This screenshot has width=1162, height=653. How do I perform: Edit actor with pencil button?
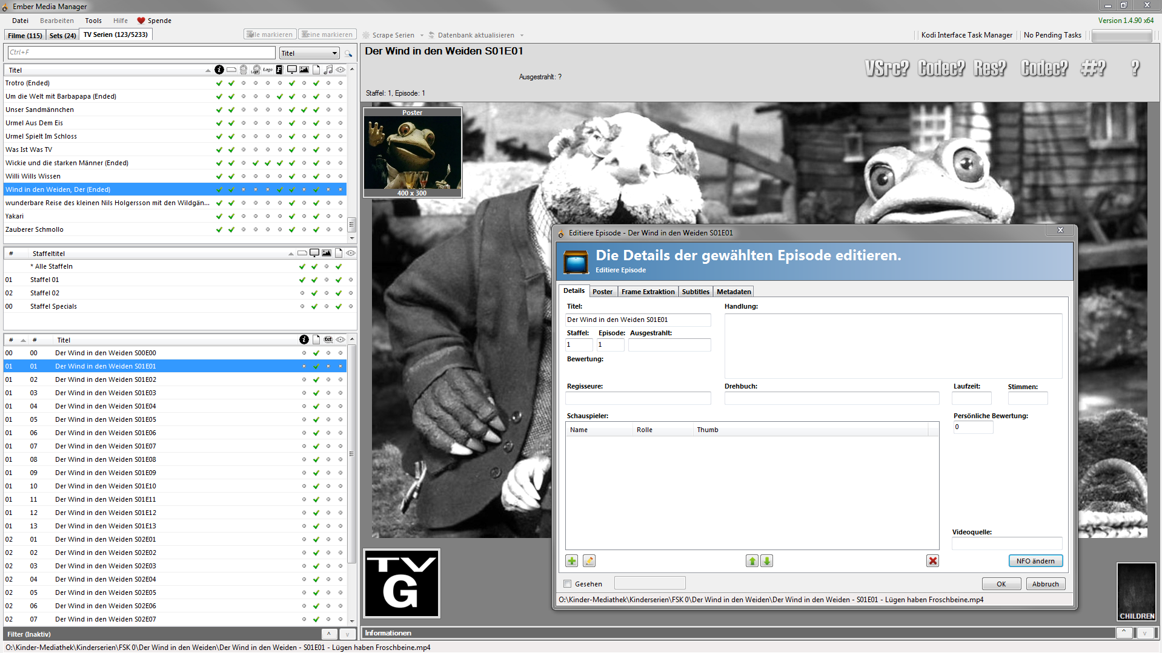(589, 561)
